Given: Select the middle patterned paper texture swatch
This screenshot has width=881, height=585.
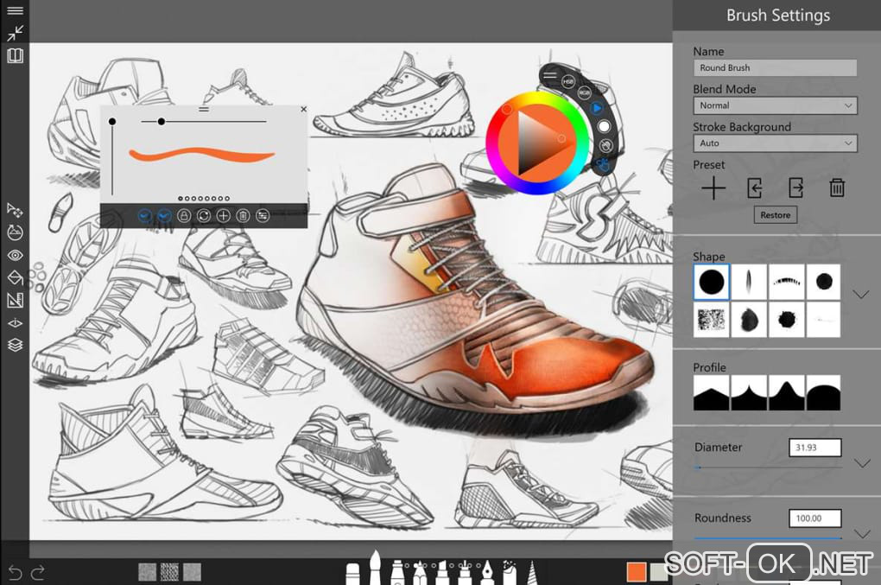Looking at the screenshot, I should pos(169,572).
